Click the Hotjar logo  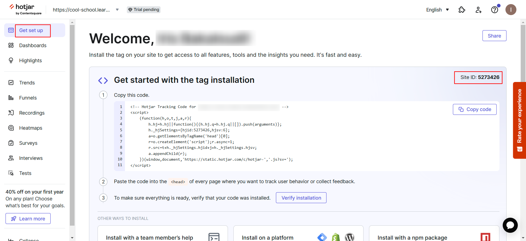point(25,9)
